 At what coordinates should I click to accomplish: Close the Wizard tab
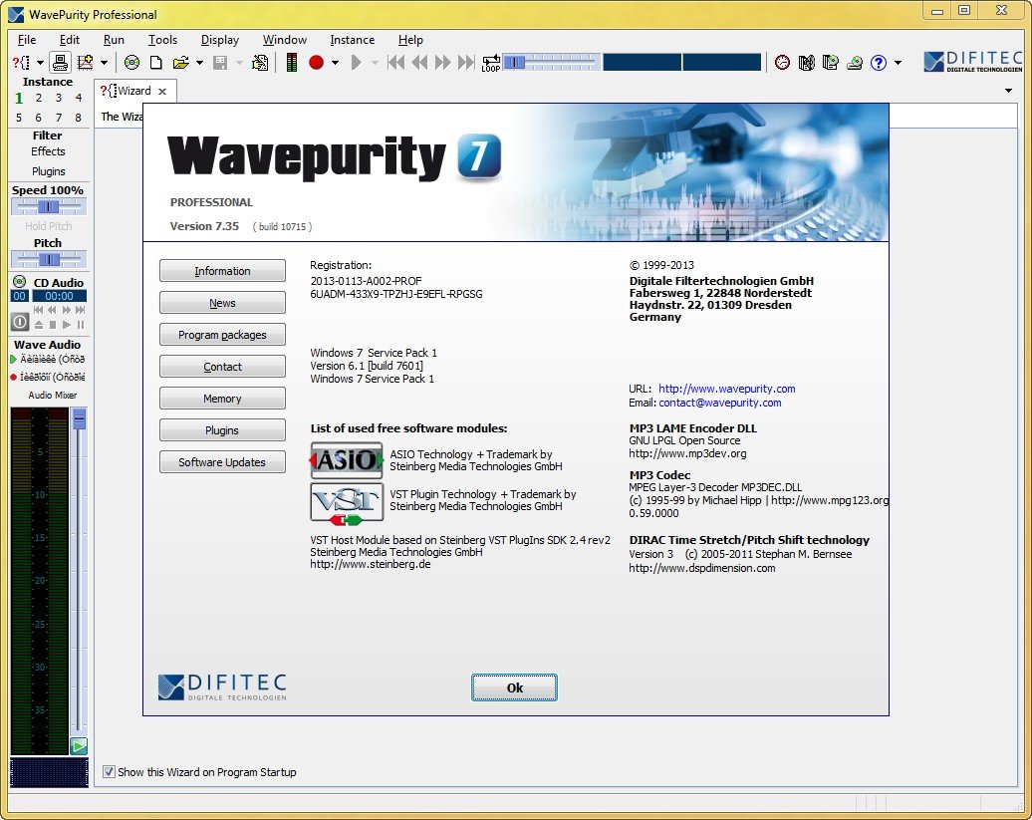162,92
